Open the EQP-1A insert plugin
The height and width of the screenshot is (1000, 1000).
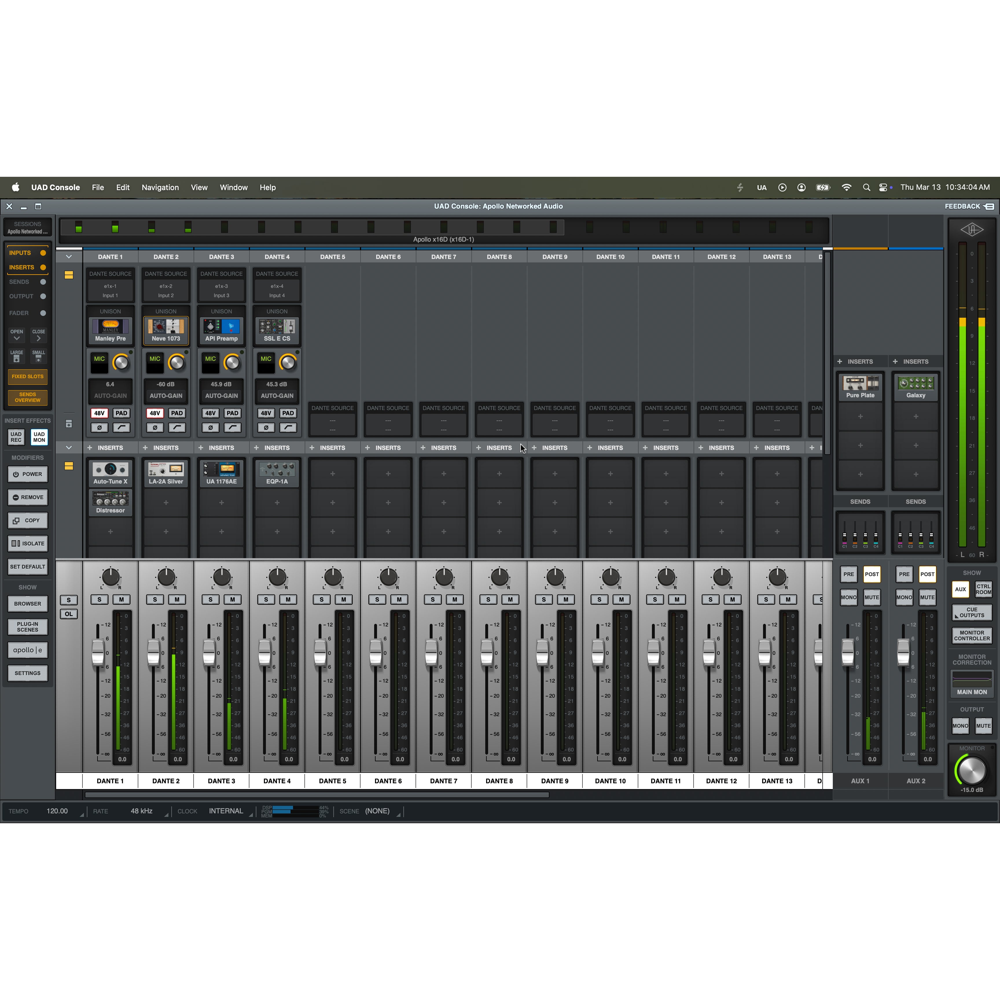277,474
